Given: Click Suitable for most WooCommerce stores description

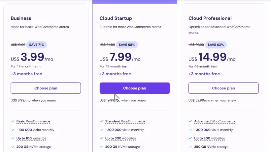Looking at the screenshot, I should coord(131,27).
